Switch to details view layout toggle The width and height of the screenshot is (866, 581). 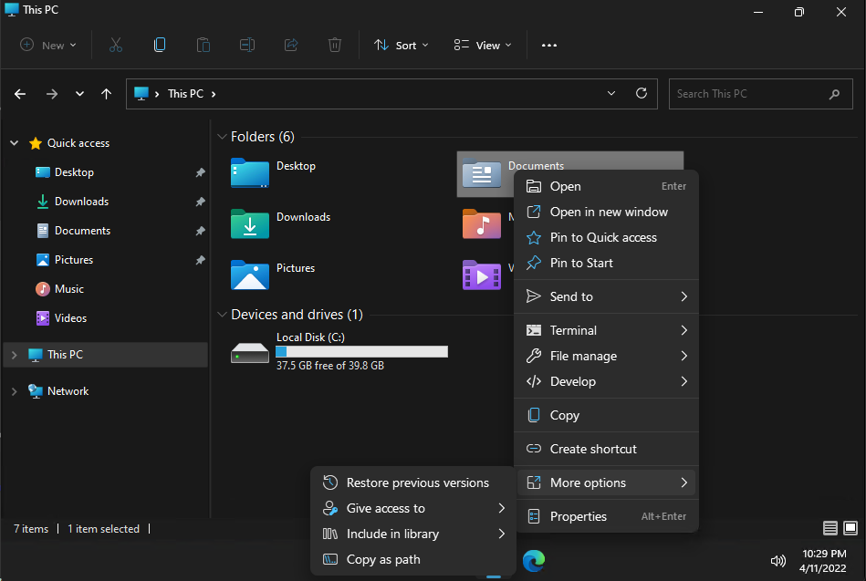point(829,528)
